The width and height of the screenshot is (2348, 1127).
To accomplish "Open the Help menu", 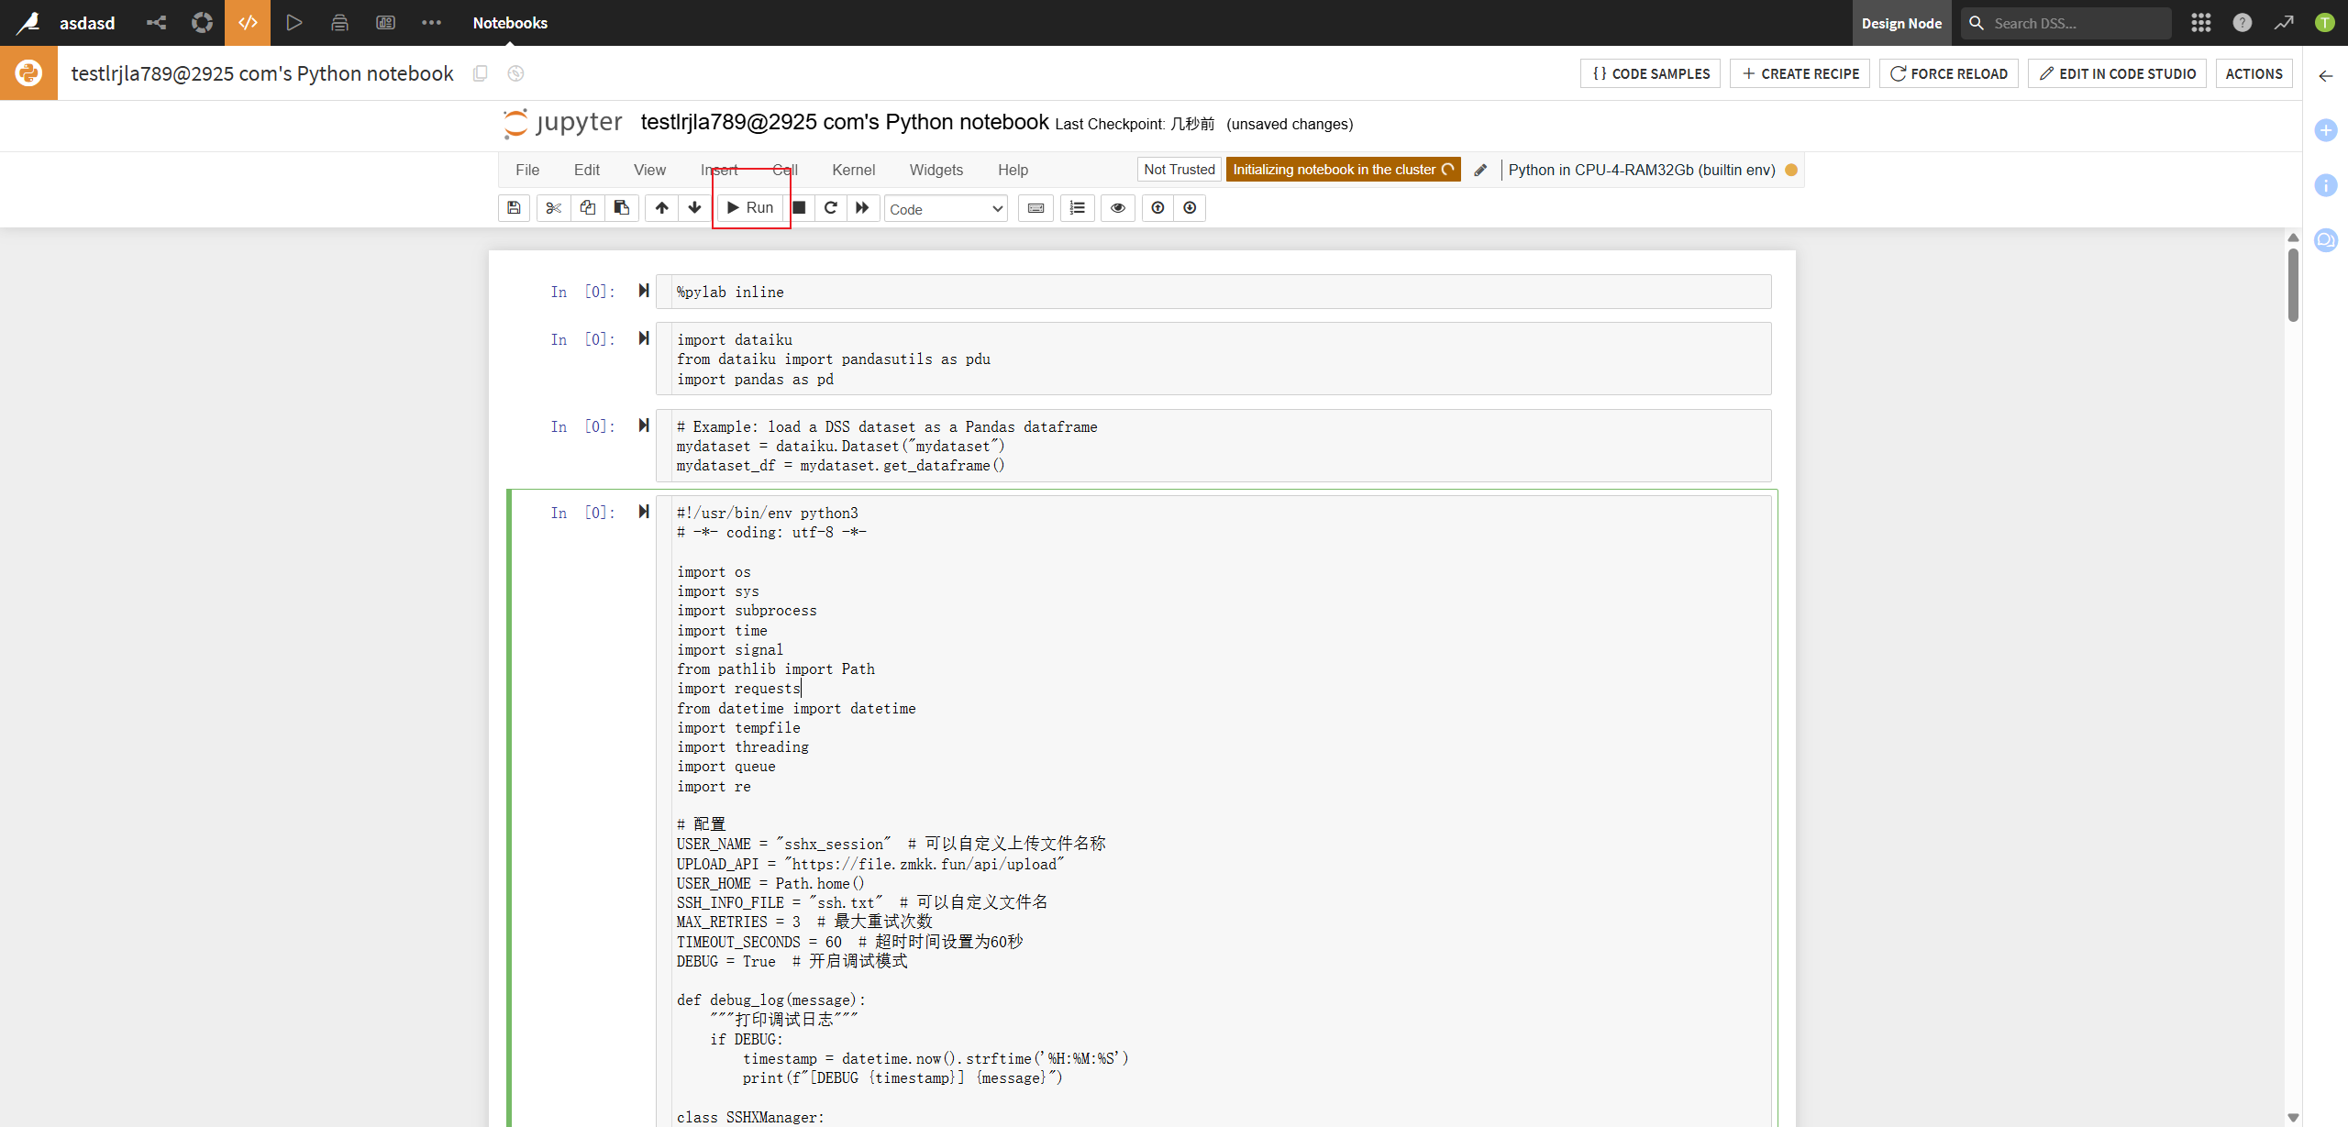I will (1013, 170).
